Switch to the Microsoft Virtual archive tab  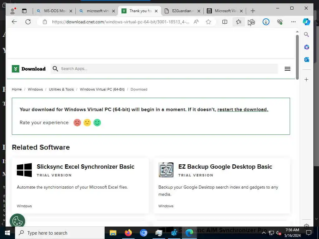pos(226,11)
